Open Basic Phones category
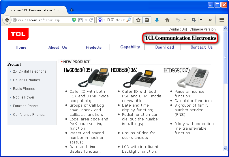 [24, 88]
